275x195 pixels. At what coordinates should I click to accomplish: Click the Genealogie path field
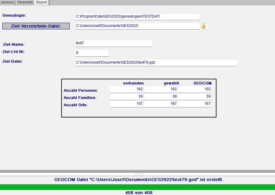pos(137,17)
